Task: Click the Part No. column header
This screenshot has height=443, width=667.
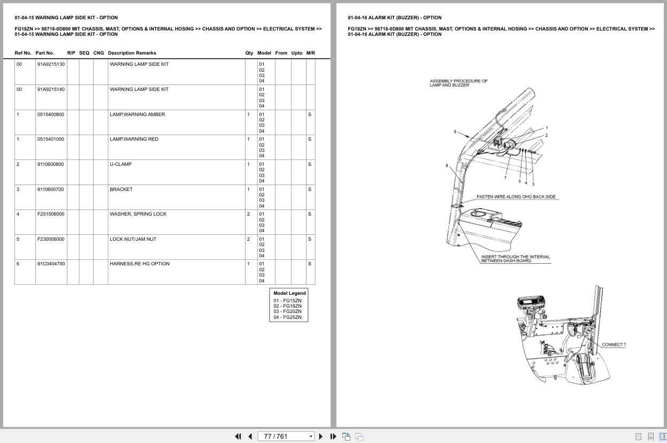Action: [x=45, y=53]
